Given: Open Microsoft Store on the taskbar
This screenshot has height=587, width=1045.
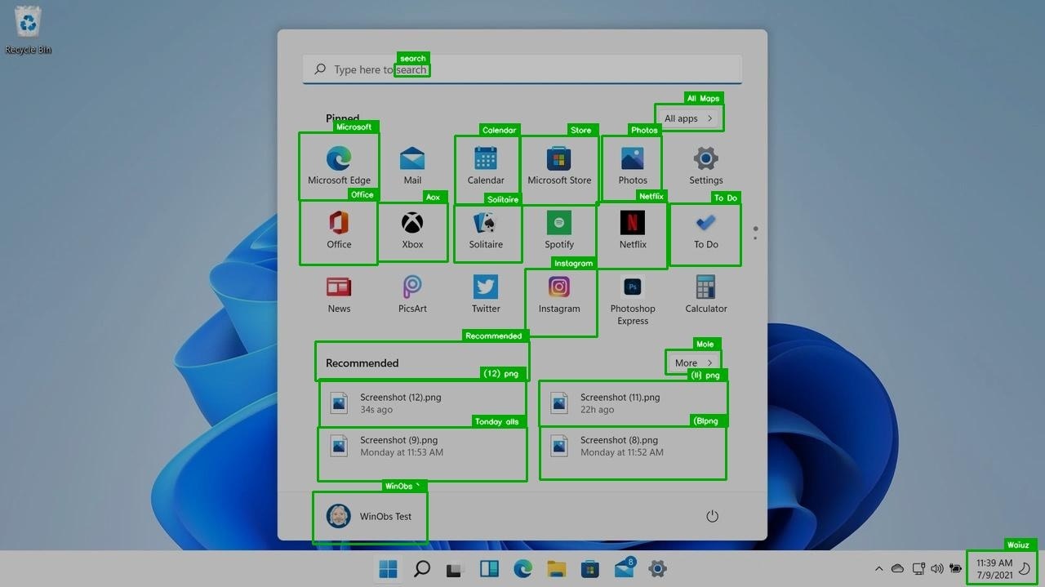Looking at the screenshot, I should click(590, 569).
